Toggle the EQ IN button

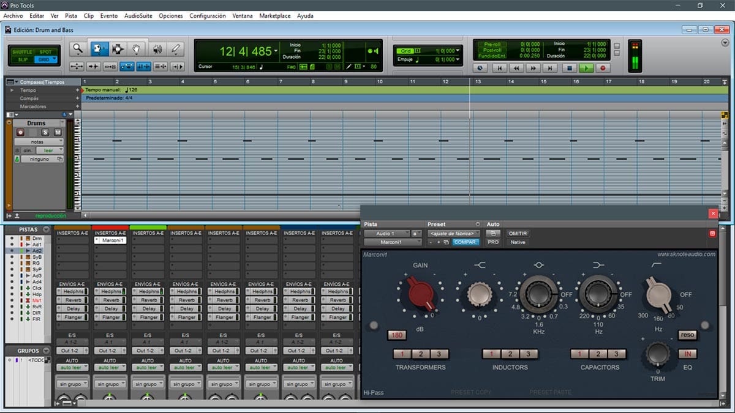tap(687, 354)
